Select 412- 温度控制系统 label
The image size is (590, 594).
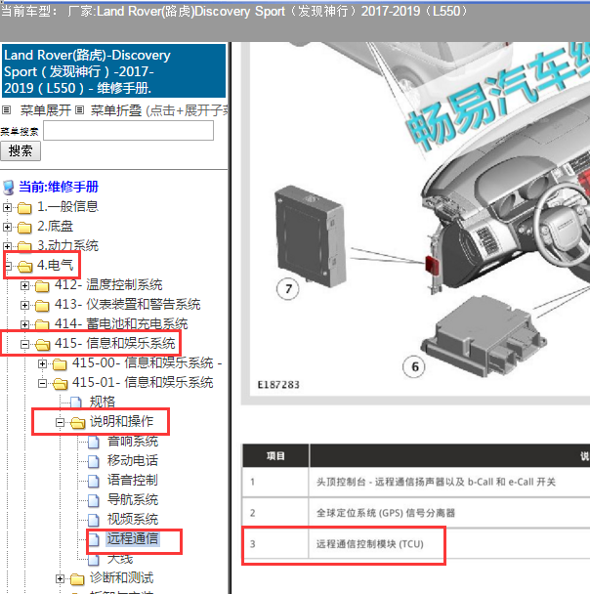pos(108,285)
